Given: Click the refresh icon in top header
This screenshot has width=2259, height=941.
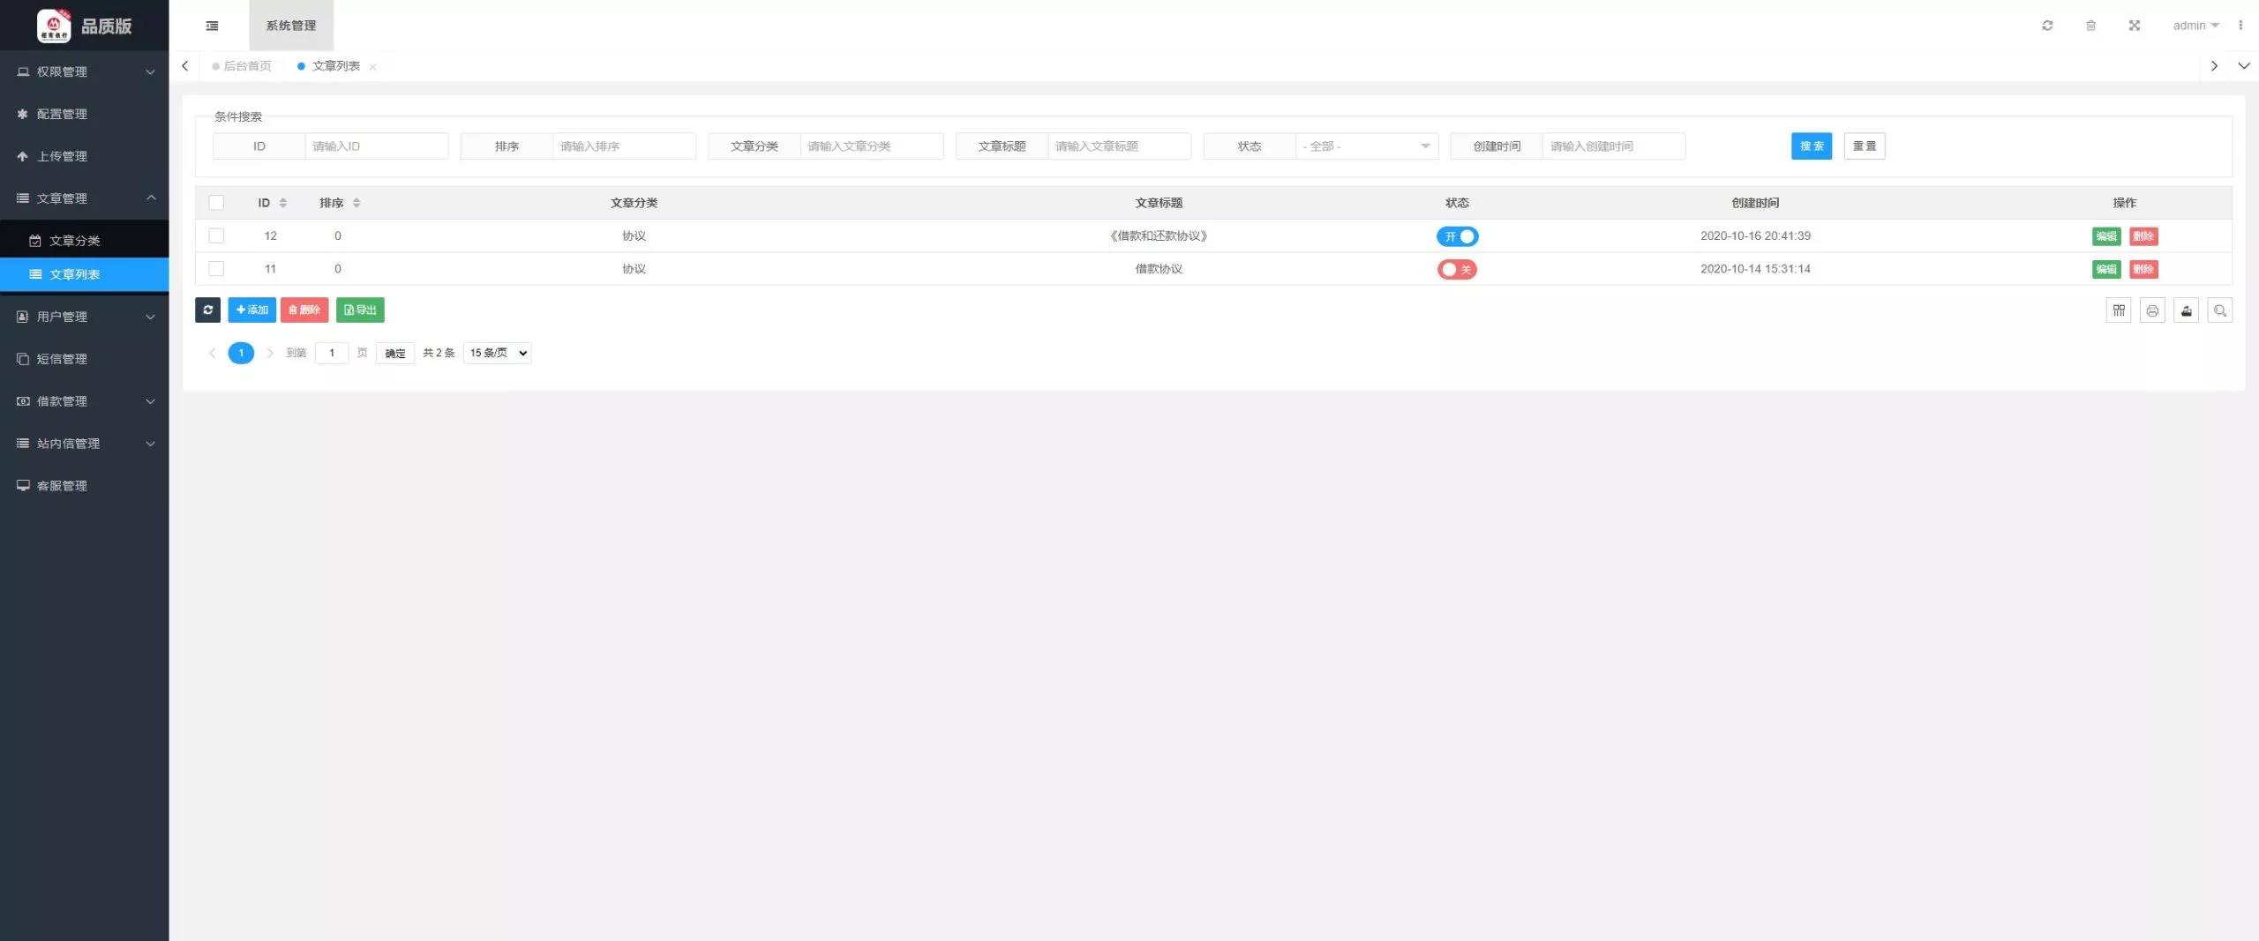Looking at the screenshot, I should [x=2047, y=26].
